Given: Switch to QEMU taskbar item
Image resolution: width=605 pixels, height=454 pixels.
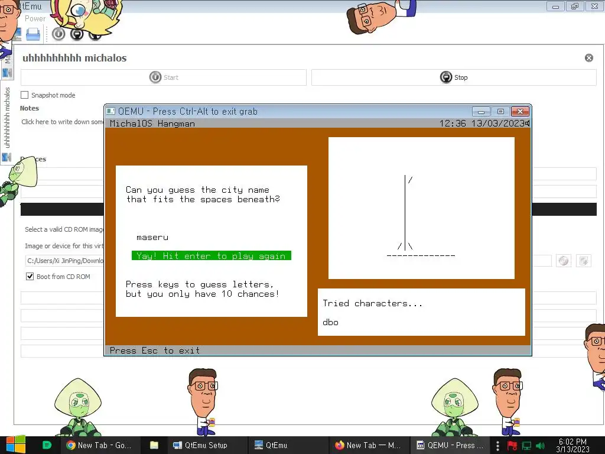Looking at the screenshot, I should [450, 445].
